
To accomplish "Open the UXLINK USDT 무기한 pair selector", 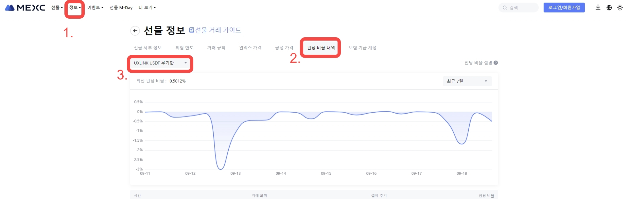I will [x=160, y=63].
